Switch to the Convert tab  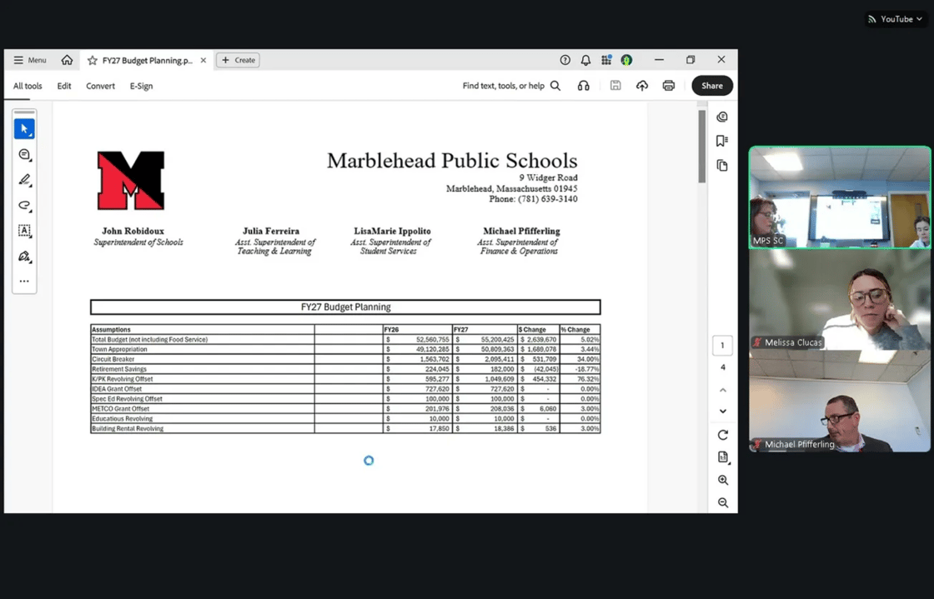pos(100,86)
